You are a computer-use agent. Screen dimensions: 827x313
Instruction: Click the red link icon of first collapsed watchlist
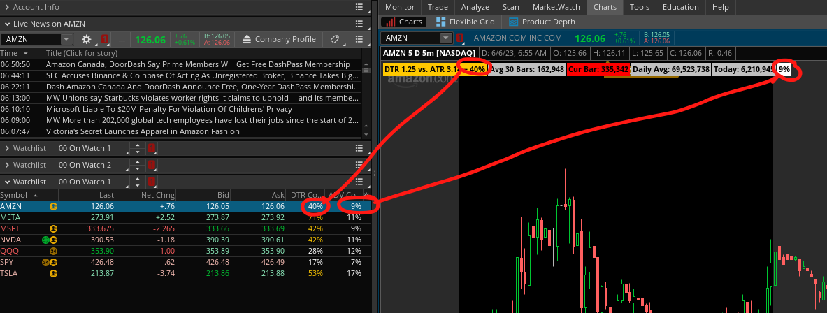pos(152,148)
